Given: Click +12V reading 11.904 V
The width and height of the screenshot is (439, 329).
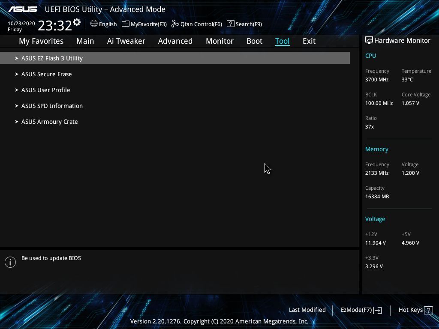Looking at the screenshot, I should point(375,243).
